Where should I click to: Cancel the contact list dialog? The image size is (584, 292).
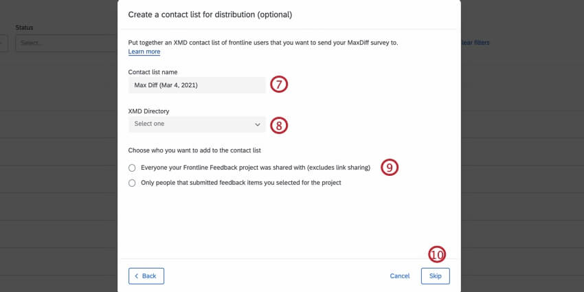point(399,276)
